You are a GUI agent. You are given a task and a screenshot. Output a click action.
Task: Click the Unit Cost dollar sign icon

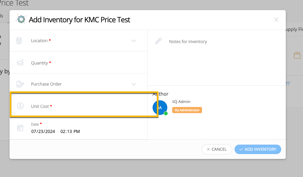click(x=20, y=106)
